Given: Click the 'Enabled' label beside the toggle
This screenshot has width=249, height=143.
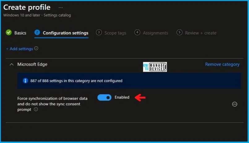Looking at the screenshot, I should [122, 97].
